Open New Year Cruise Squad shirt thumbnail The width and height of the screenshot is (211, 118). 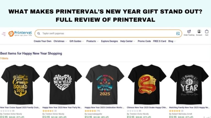[20, 84]
